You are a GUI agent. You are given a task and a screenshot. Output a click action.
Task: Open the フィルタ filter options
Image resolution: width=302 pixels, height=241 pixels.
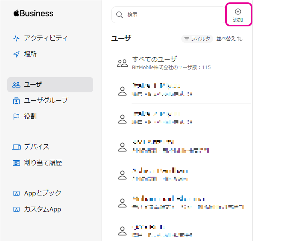coord(197,39)
